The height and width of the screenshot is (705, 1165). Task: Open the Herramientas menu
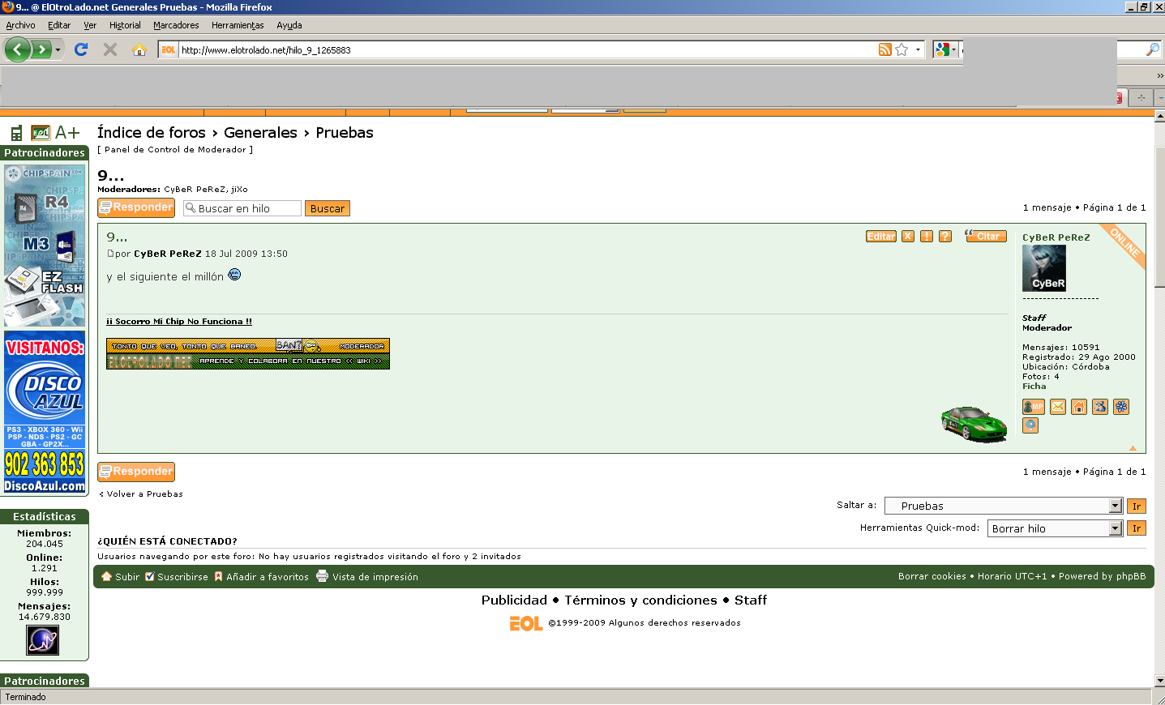click(x=238, y=25)
